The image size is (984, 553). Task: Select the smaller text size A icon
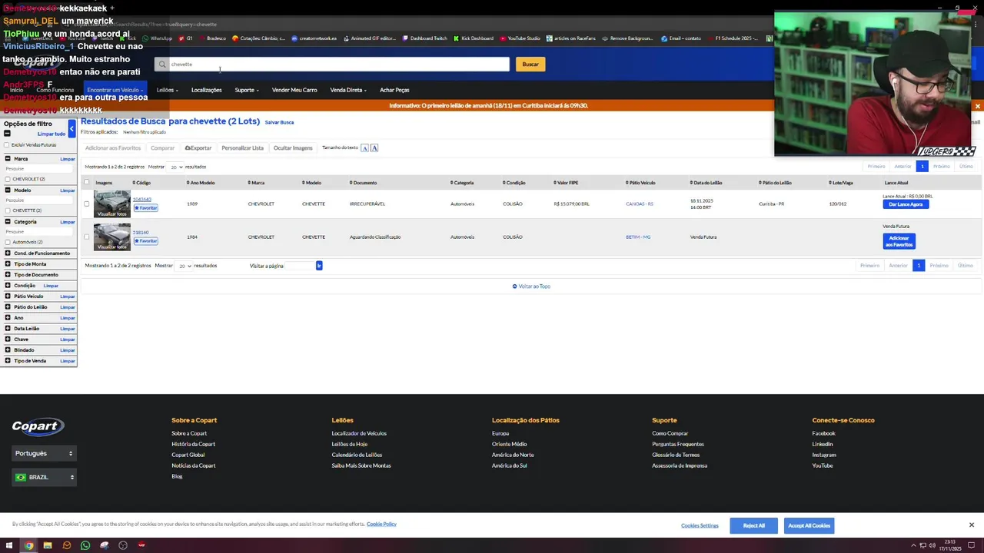point(364,148)
